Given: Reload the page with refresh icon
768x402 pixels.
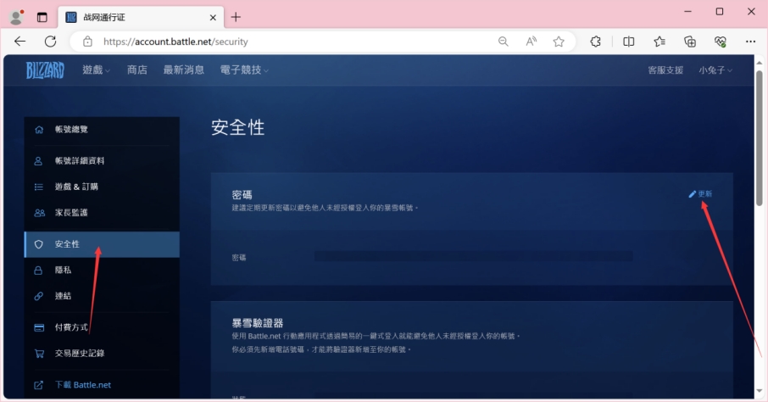Looking at the screenshot, I should pos(51,42).
